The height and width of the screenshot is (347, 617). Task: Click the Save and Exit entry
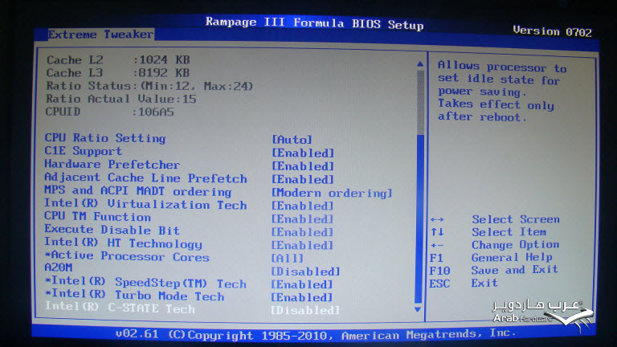(x=515, y=270)
